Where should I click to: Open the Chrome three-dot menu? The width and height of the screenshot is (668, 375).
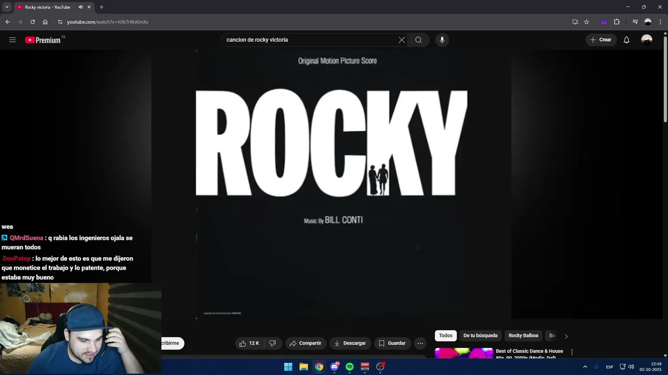click(660, 22)
